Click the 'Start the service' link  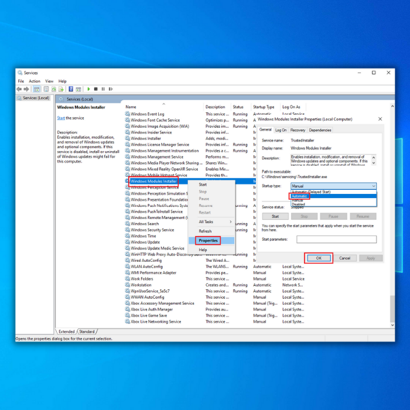(61, 118)
